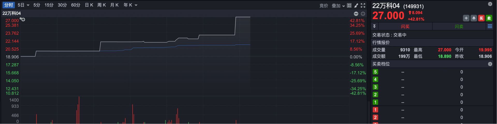Toggle the 竞价 auction display
497x124 pixels.
coord(324,5)
